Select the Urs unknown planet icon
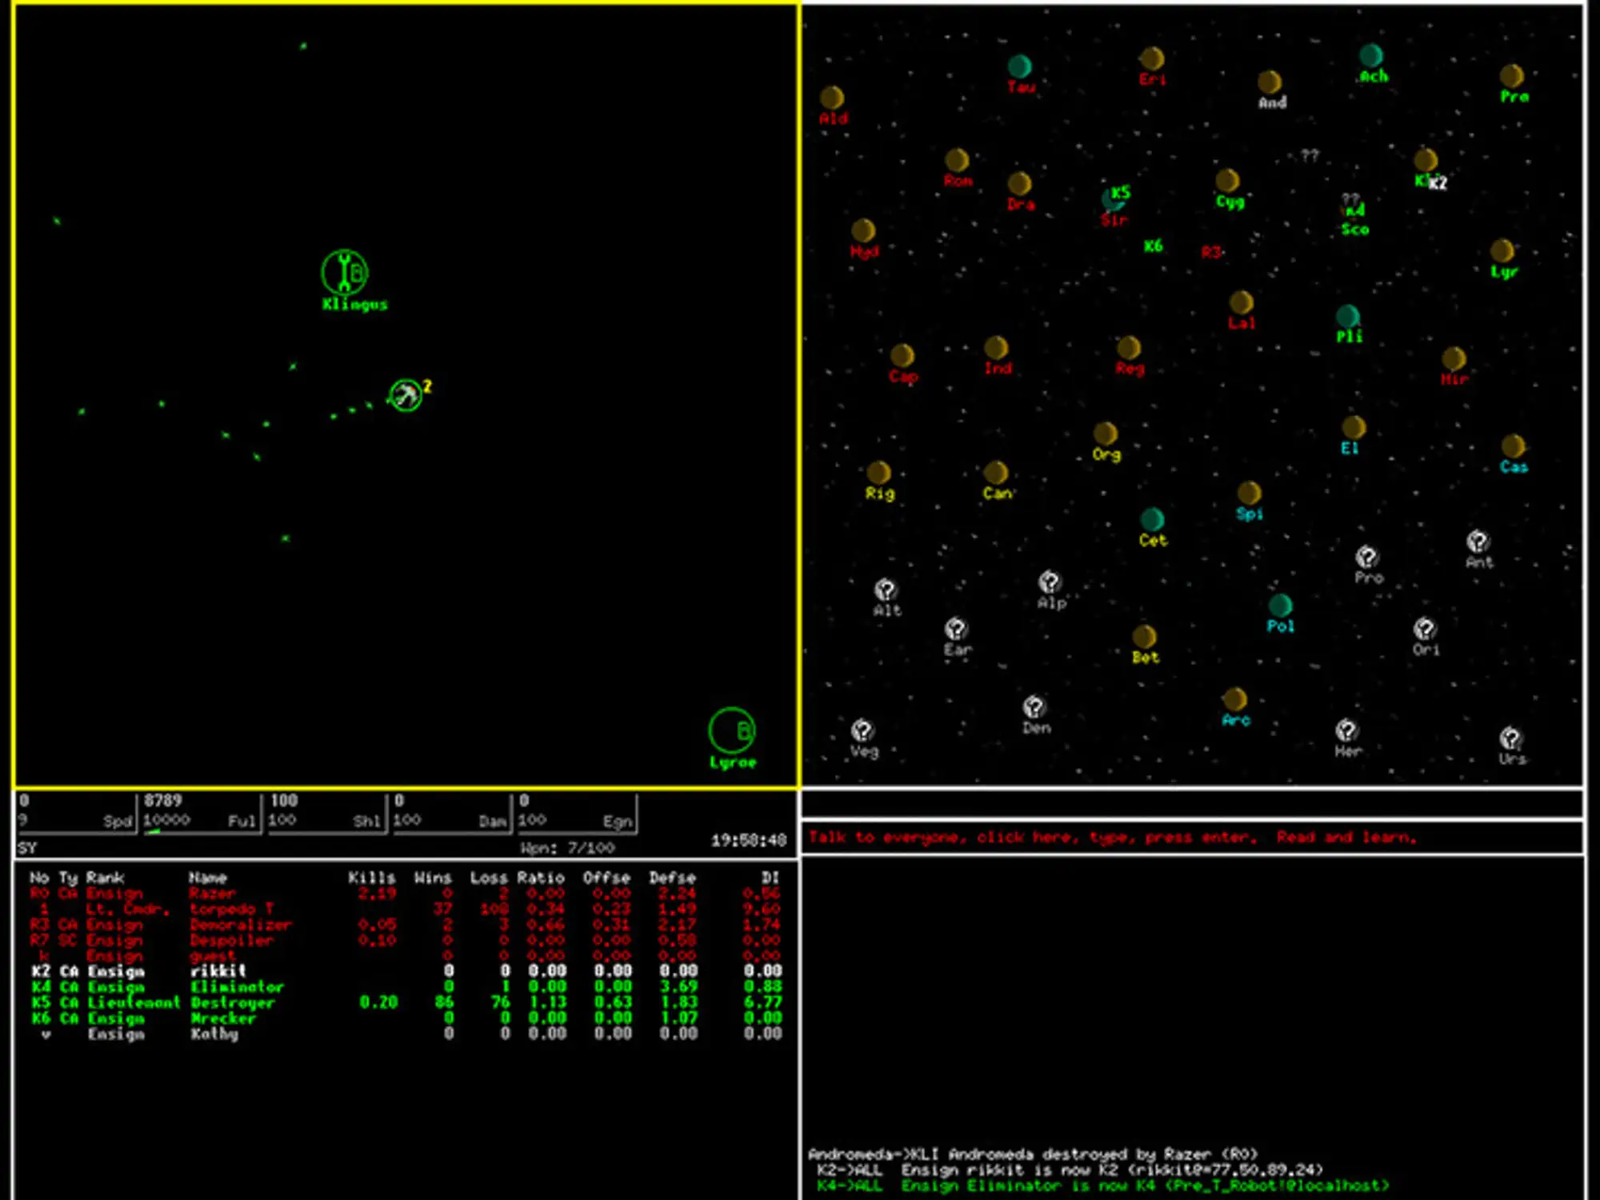The height and width of the screenshot is (1200, 1600). (1510, 738)
